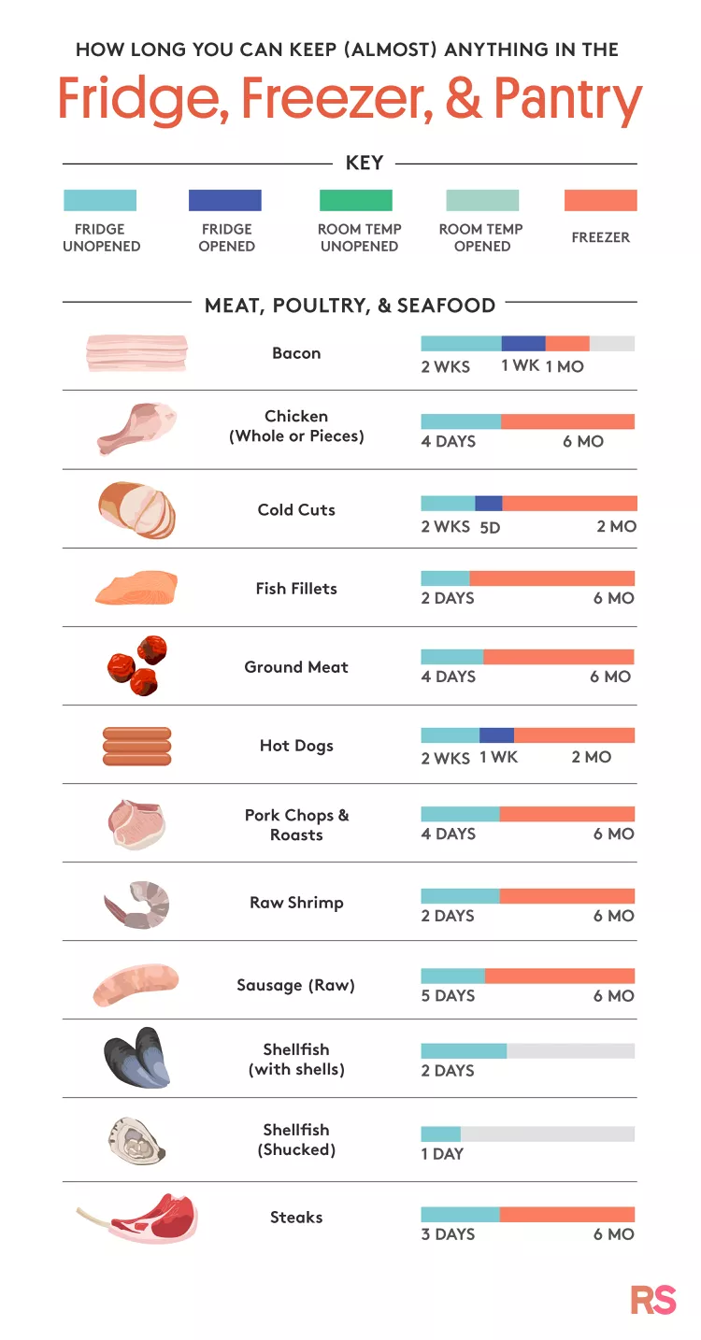
Task: Click the RS logo
Action: (652, 1300)
